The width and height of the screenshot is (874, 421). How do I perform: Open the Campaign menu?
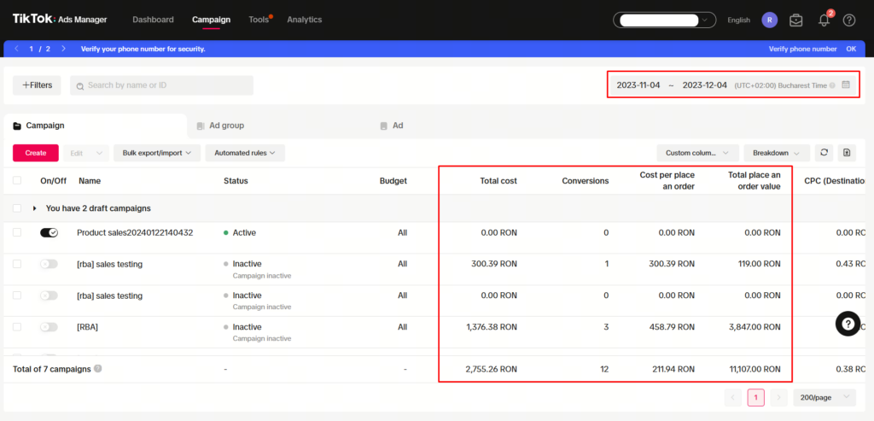coord(212,20)
